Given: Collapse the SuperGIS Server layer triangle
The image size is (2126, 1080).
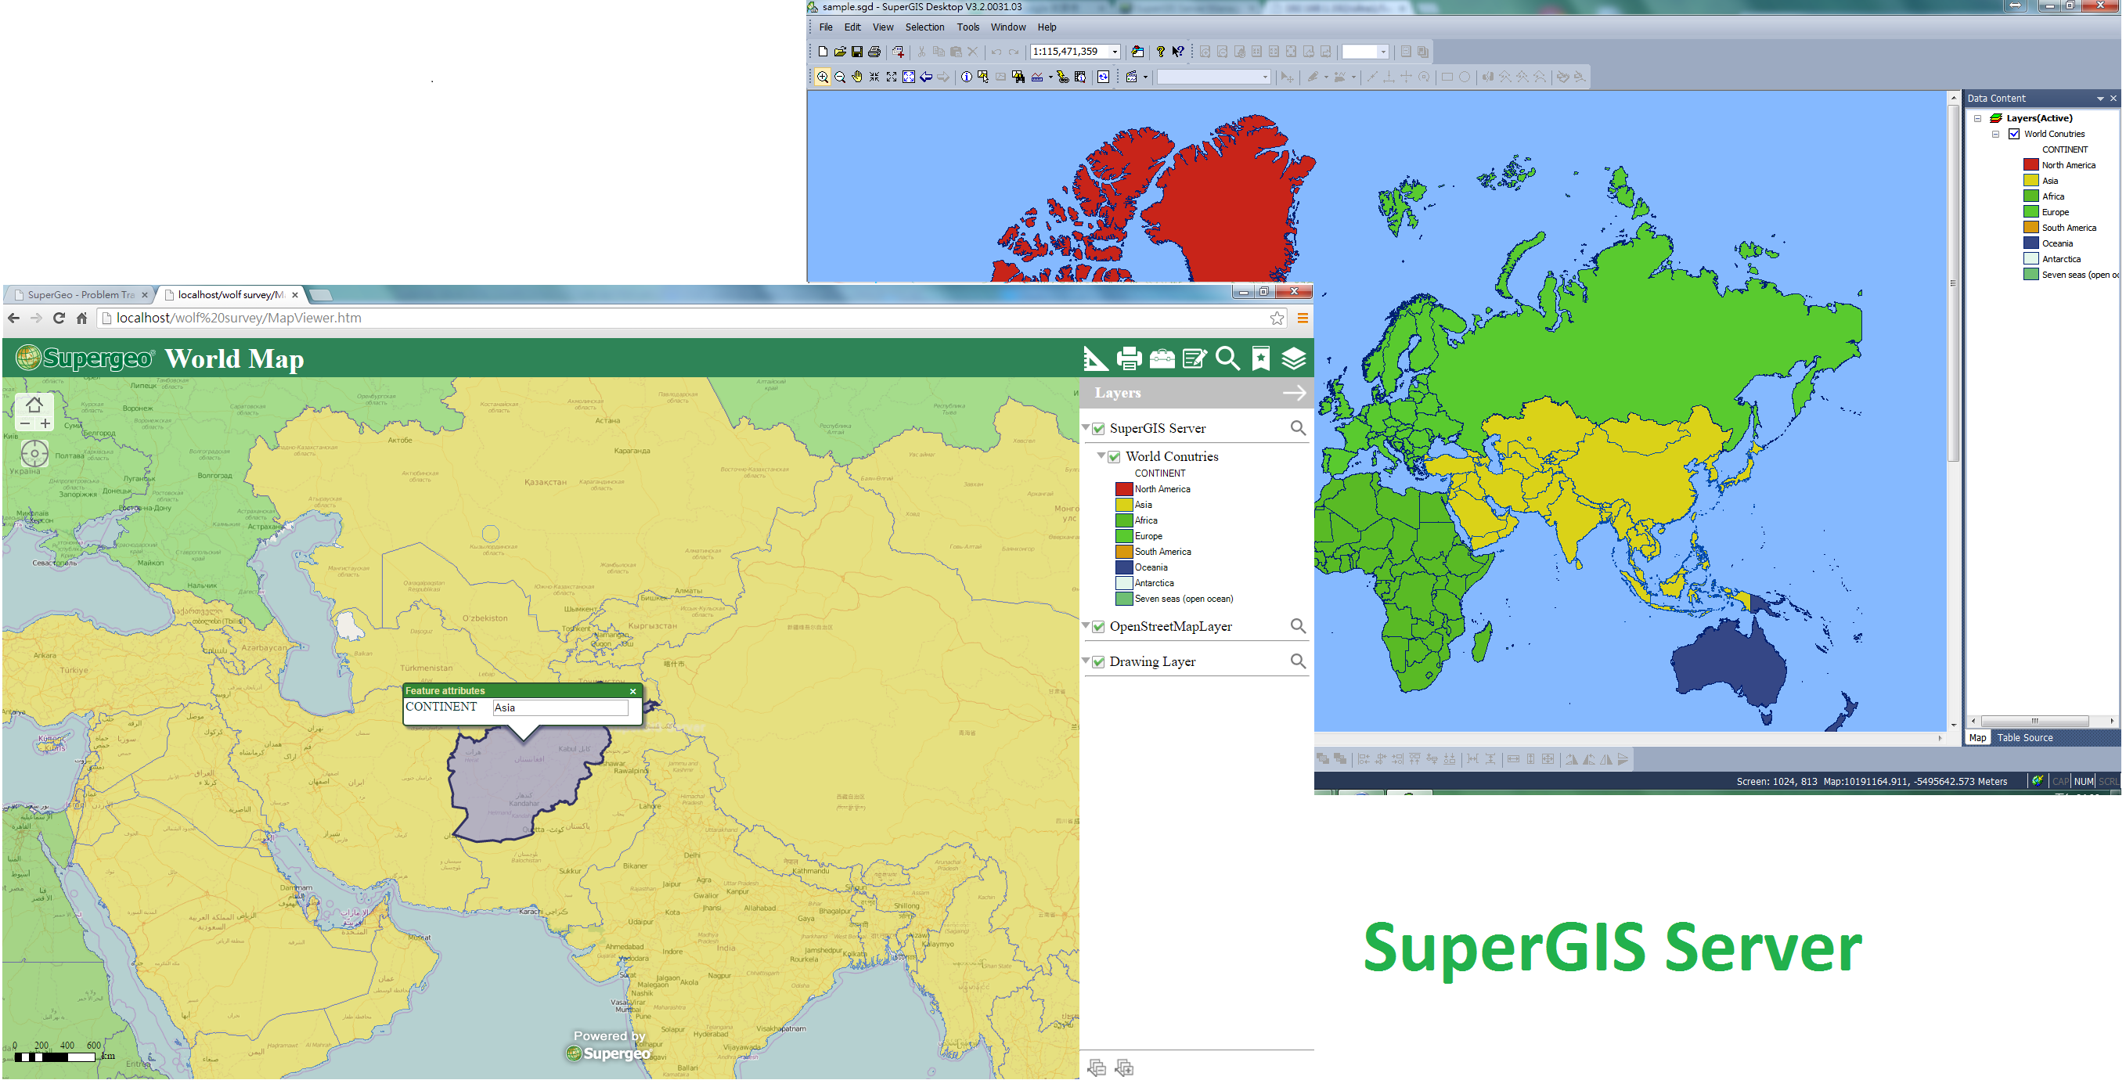Looking at the screenshot, I should coord(1086,427).
